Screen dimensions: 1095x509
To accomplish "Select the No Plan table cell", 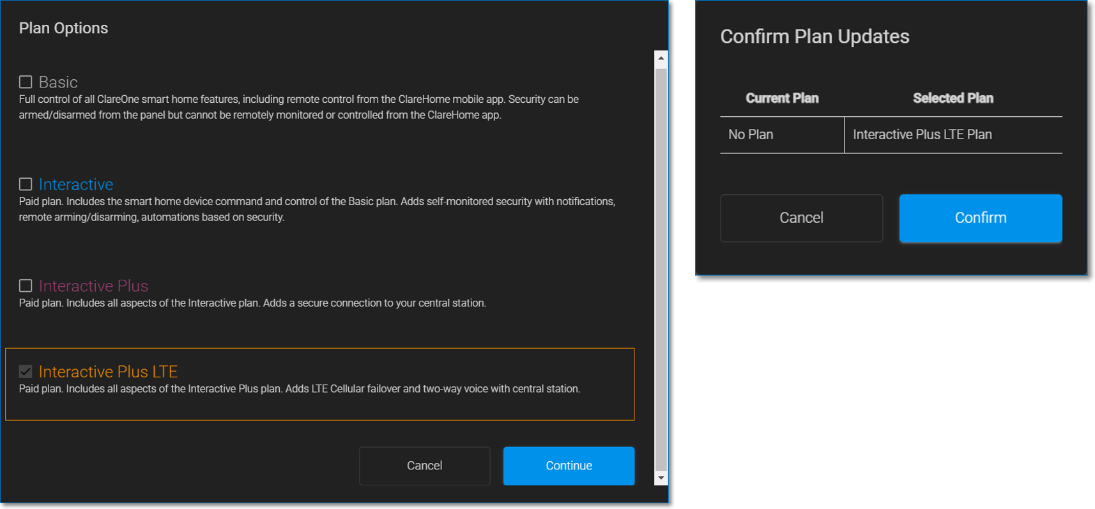I will [x=751, y=135].
